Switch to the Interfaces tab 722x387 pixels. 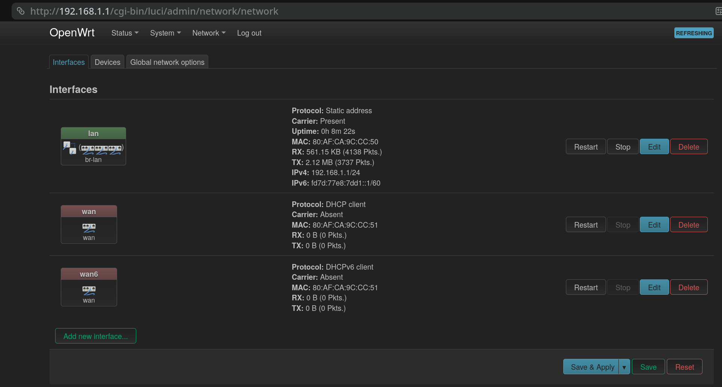(69, 62)
